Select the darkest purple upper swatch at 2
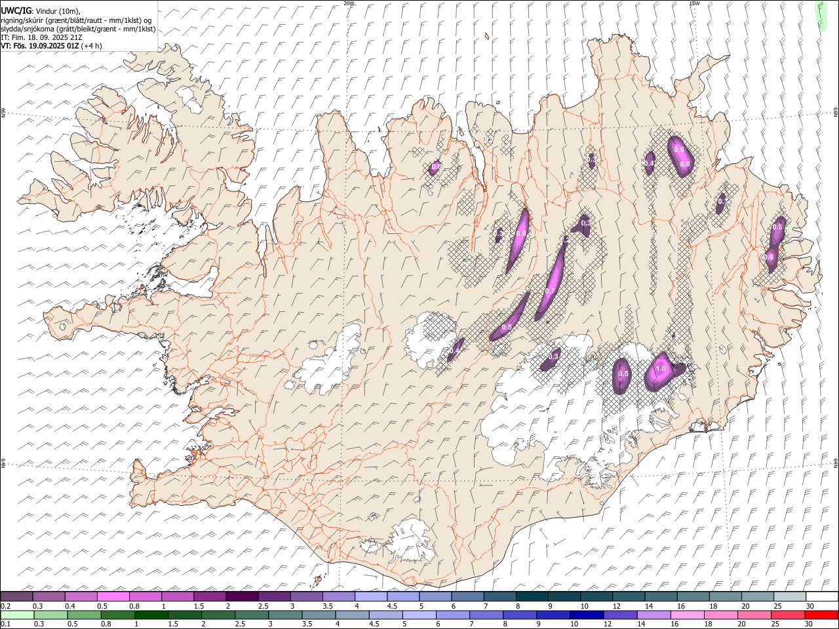Screen dimensions: 839x629 point(242,596)
